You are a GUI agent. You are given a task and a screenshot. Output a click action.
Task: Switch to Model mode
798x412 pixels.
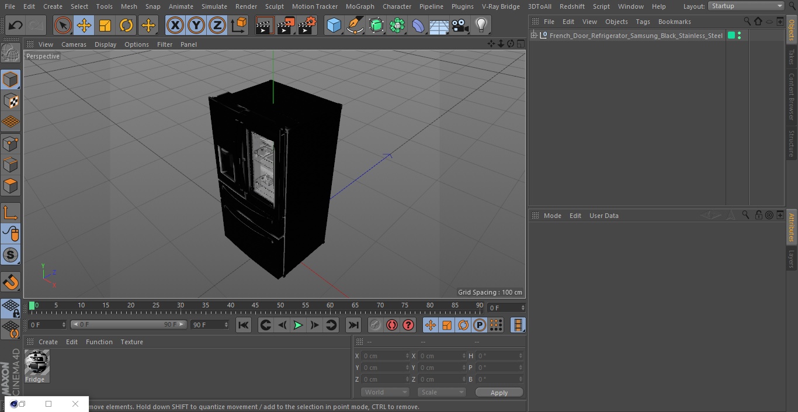(x=11, y=79)
